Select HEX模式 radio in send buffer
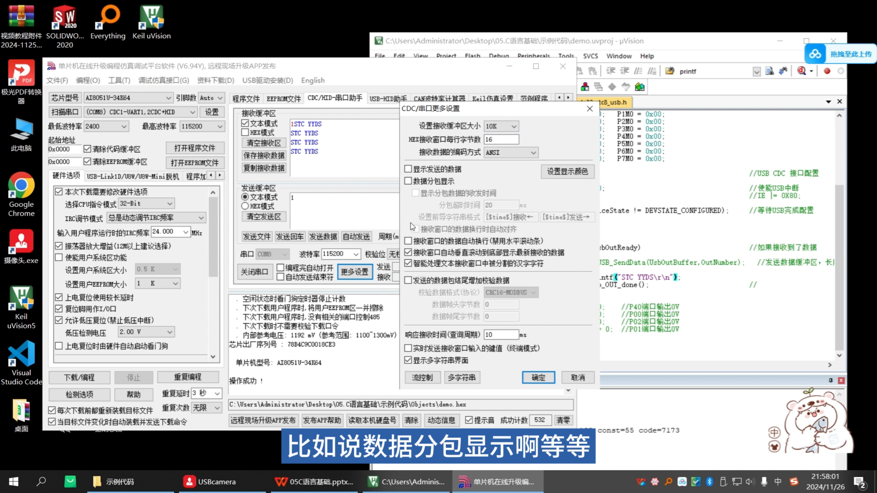877x493 pixels. click(245, 206)
